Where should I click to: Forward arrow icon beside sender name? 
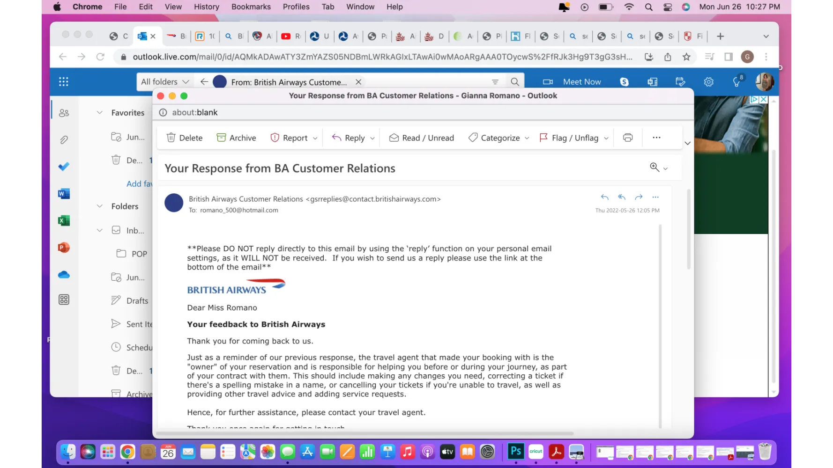pos(639,197)
